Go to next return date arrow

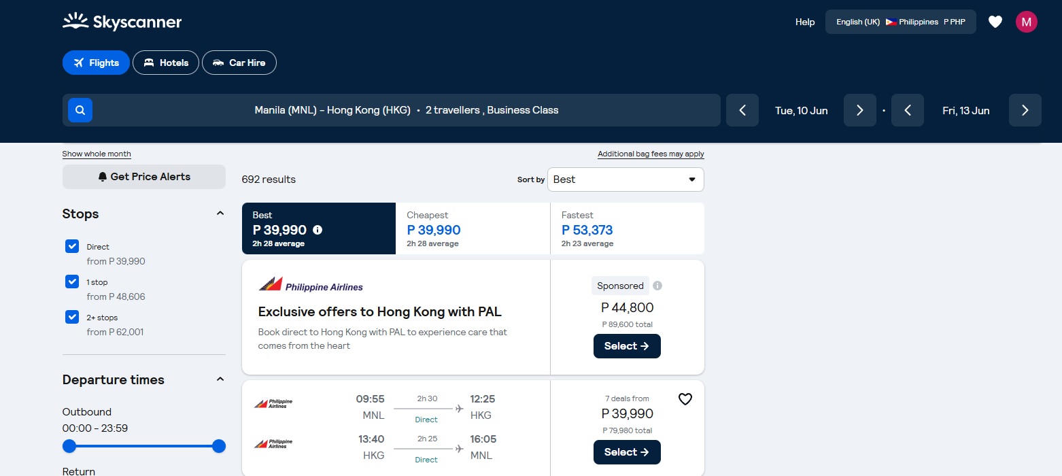(x=1025, y=110)
